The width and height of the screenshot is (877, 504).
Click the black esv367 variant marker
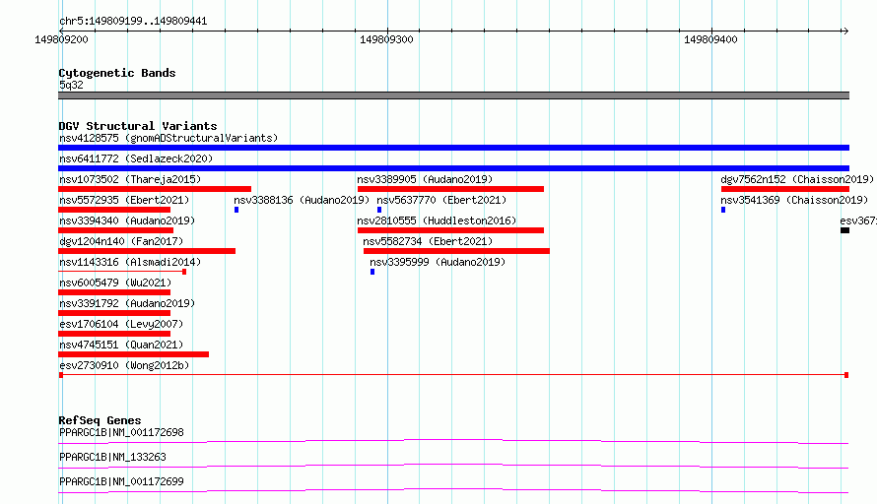click(845, 230)
